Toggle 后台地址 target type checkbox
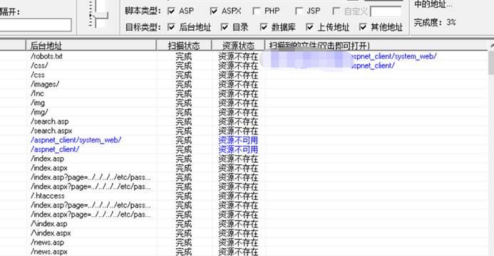The height and width of the screenshot is (256, 494). (x=171, y=27)
